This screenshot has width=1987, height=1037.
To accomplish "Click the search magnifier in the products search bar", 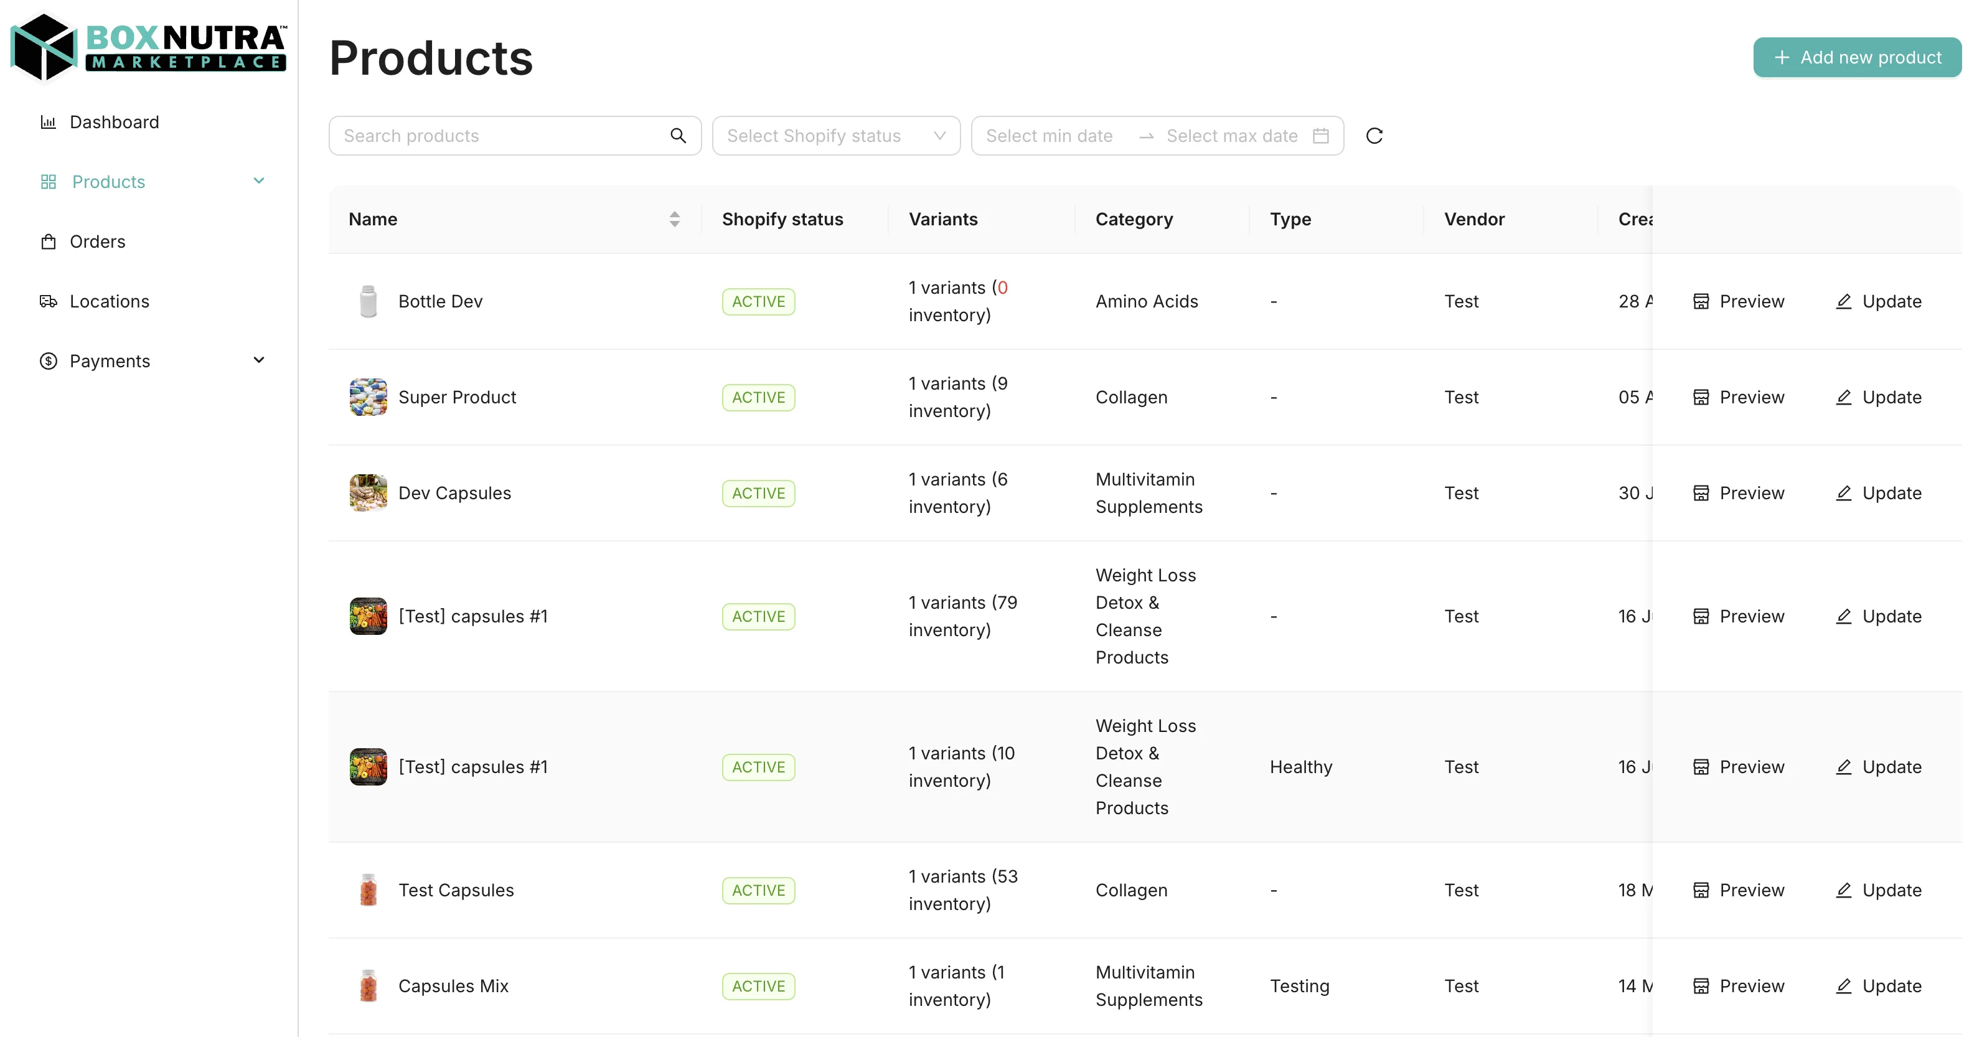I will (x=678, y=135).
